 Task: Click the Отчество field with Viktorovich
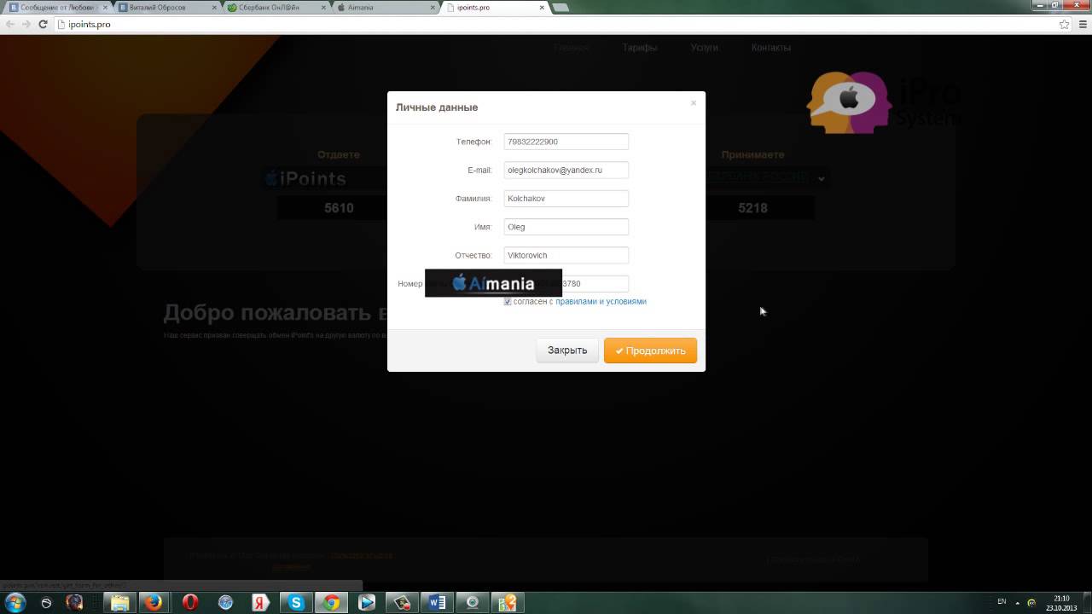pos(566,255)
